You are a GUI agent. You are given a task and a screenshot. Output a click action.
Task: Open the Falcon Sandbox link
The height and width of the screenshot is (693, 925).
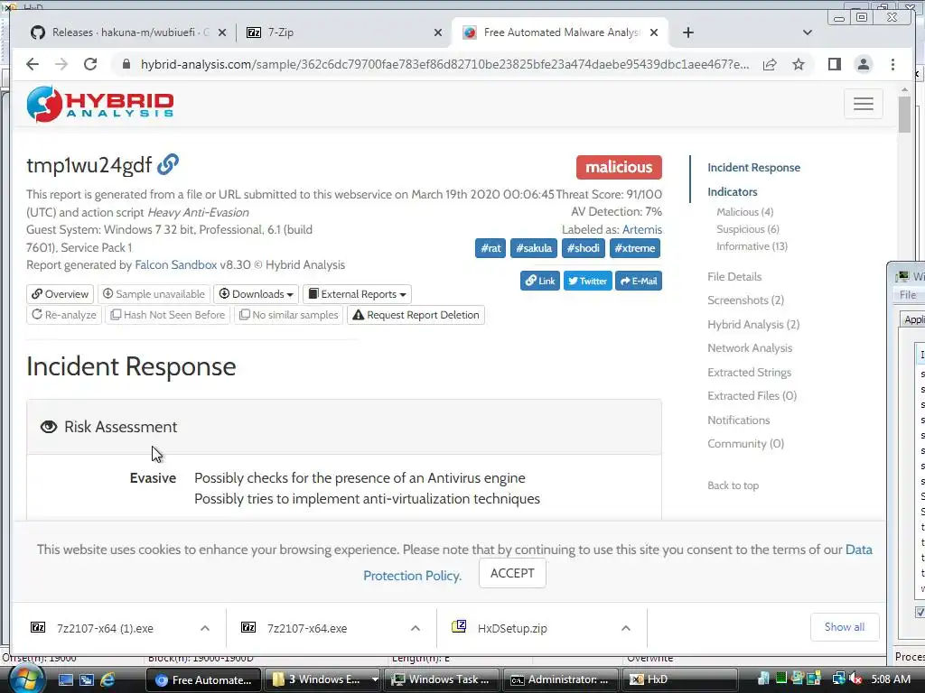176,265
